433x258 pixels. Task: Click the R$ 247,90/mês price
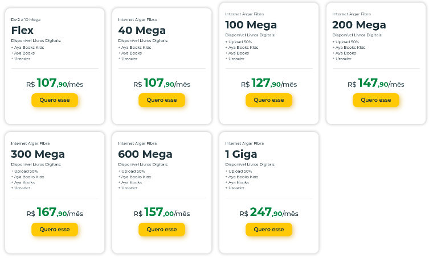tap(269, 213)
